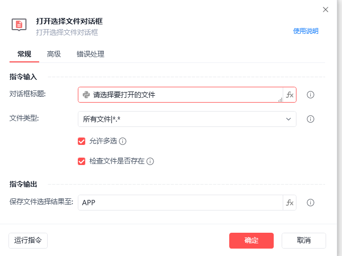Screen dimensions: 342x256
Task: Toggle the 检查文件是否存在 checkbox
Action: coord(82,161)
